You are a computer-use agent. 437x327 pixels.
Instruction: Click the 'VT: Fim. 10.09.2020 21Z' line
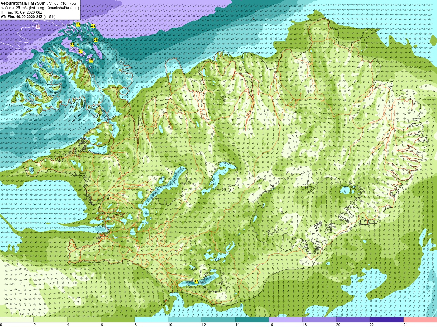[22, 17]
